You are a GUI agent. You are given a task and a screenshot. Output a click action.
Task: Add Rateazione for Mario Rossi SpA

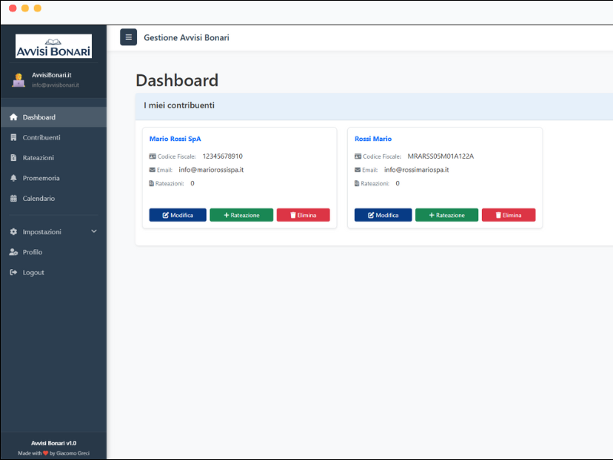[x=241, y=215]
